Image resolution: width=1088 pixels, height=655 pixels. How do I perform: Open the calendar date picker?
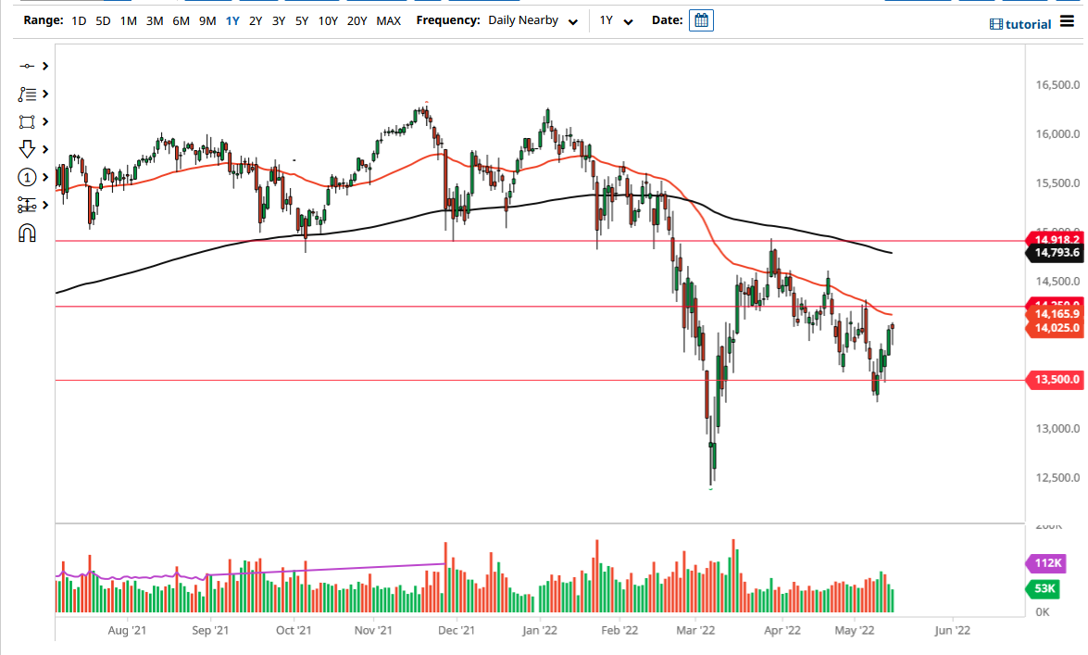[x=701, y=19]
